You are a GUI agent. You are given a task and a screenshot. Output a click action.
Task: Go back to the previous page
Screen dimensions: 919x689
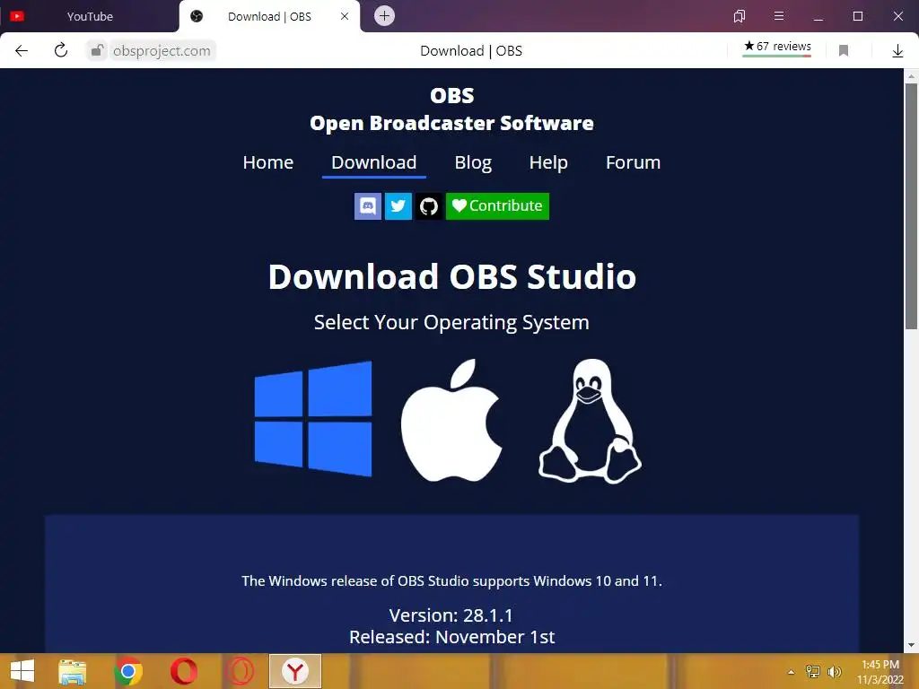tap(22, 50)
